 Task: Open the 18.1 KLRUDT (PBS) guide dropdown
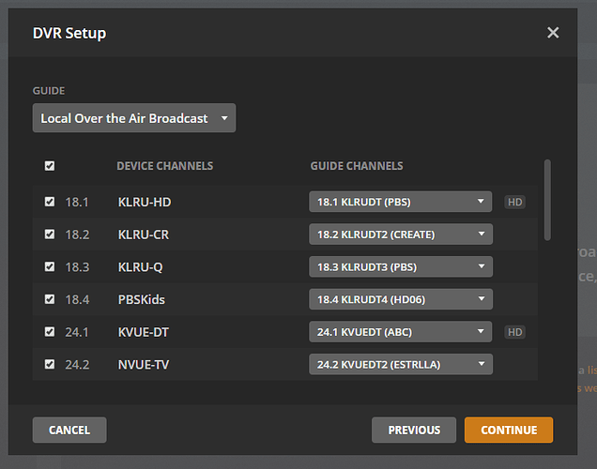pyautogui.click(x=401, y=202)
